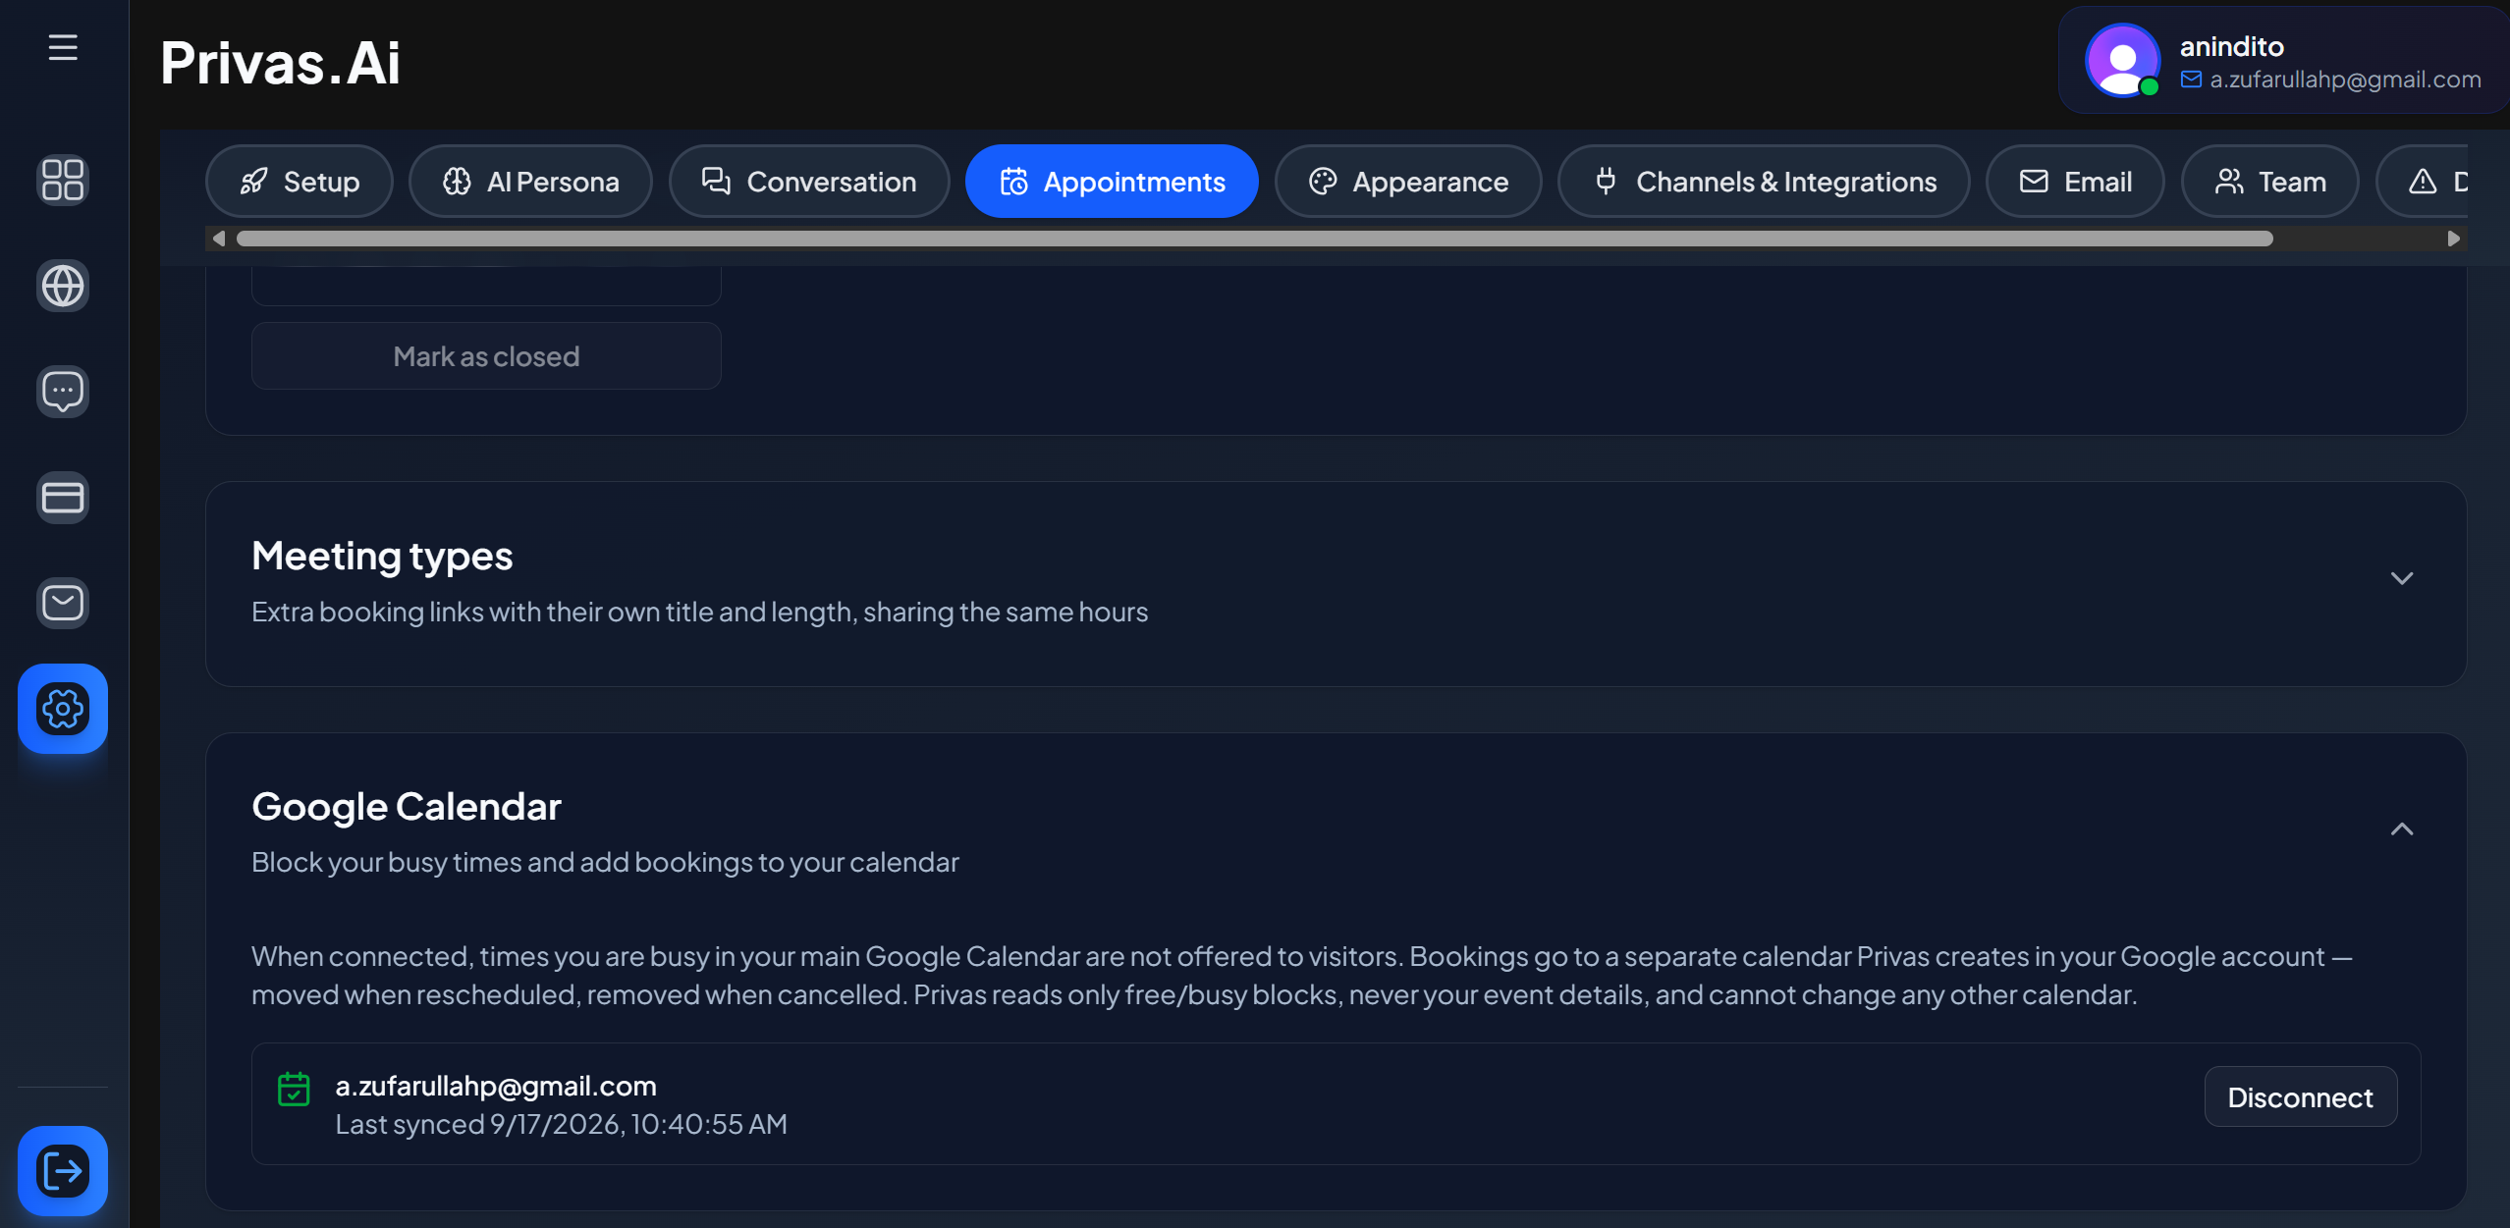Open the partially visible warning-icon tab
2510x1228 pixels.
coord(2423,182)
